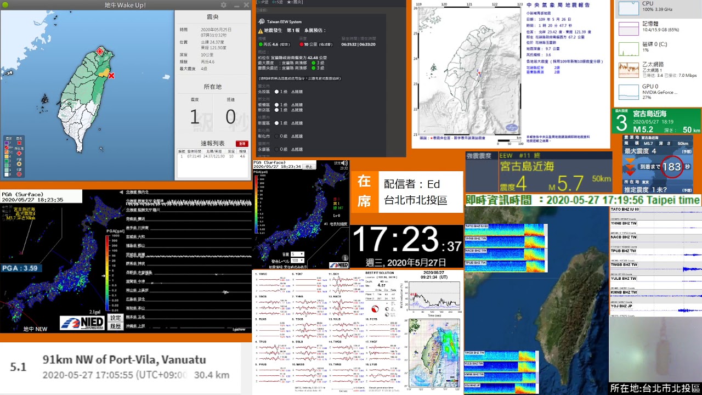The width and height of the screenshot is (702, 395).
Task: Click the Port-Vila, Vanuatu earthquake entry
Action: 124,368
